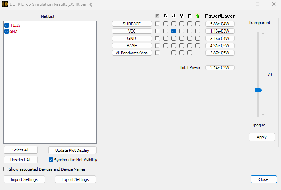Click the Total Power value field
The height and width of the screenshot is (190, 281).
pos(220,68)
